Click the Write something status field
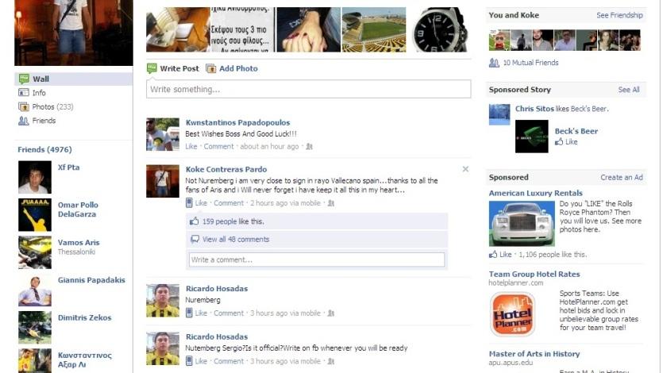Screen dimensions: 667x373 308,90
